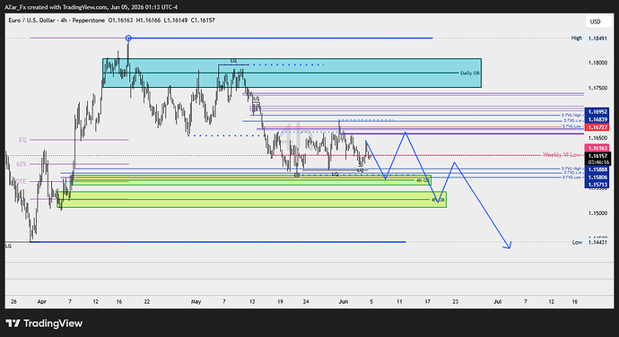Click the low value L1.16149

pyautogui.click(x=176, y=20)
